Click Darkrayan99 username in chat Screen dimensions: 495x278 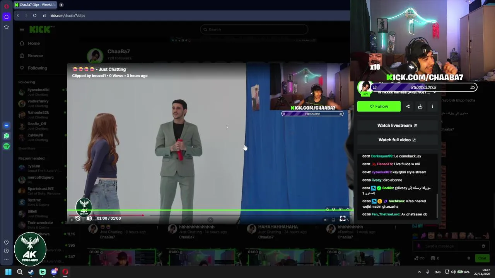point(382,156)
